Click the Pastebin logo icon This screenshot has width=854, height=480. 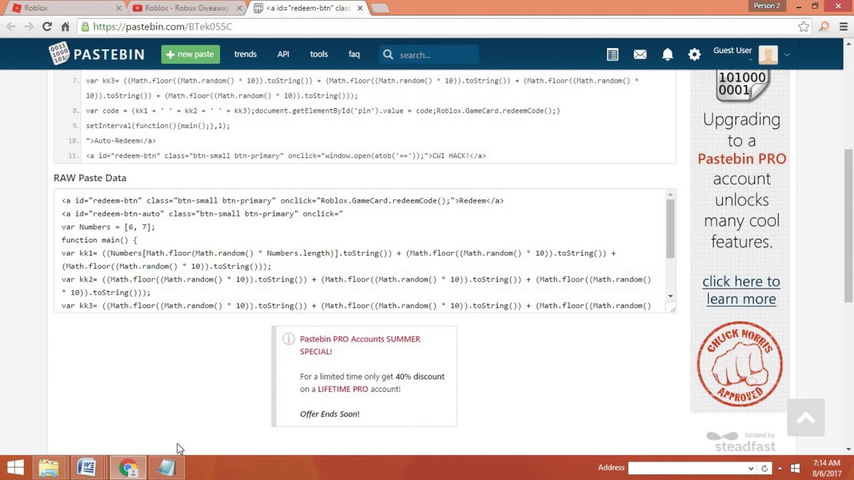coord(59,54)
